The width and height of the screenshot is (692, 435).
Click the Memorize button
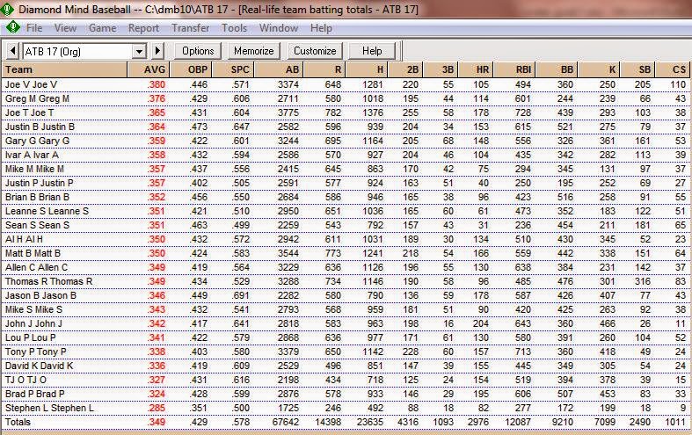(254, 51)
